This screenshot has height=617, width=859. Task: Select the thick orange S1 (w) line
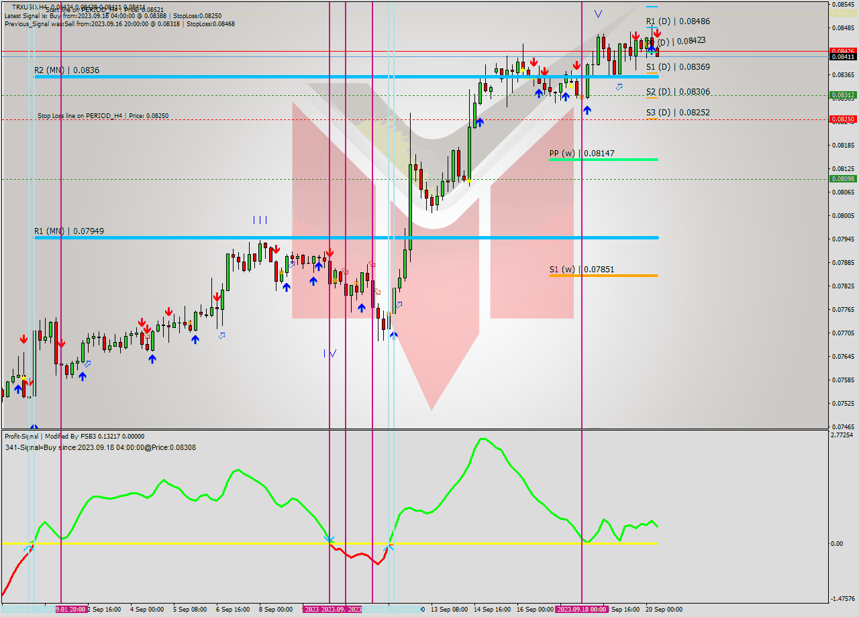coord(603,276)
